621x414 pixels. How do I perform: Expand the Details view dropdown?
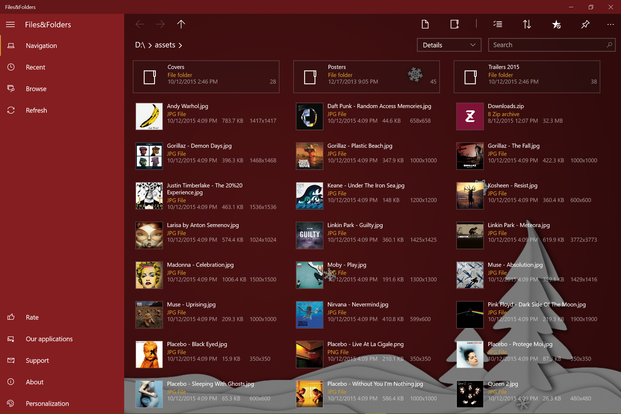tap(449, 45)
